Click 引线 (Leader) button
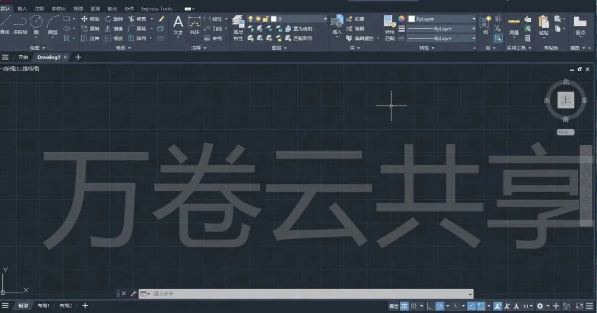Viewport: 597px width, 313px height. 213,29
